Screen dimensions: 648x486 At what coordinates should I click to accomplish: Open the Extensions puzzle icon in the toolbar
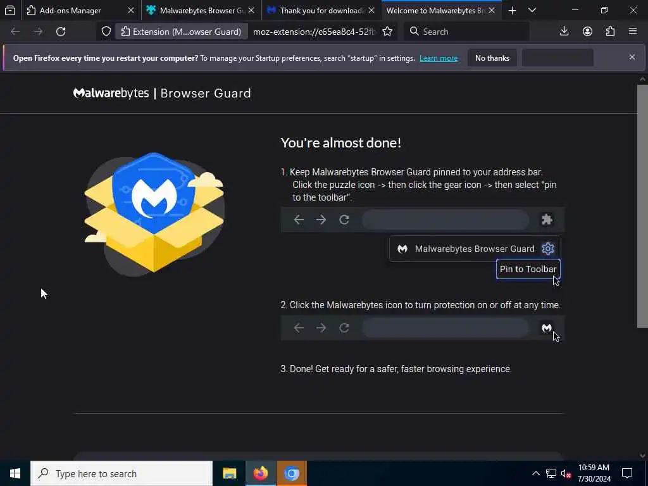610,32
